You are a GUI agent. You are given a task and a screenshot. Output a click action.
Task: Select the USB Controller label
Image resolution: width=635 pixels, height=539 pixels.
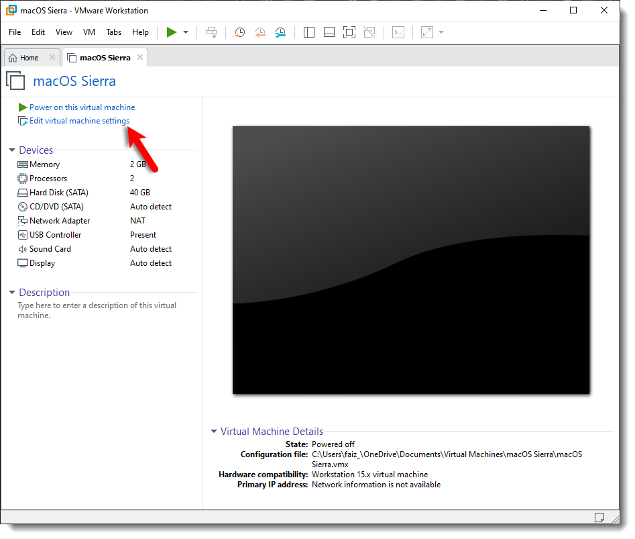(55, 235)
